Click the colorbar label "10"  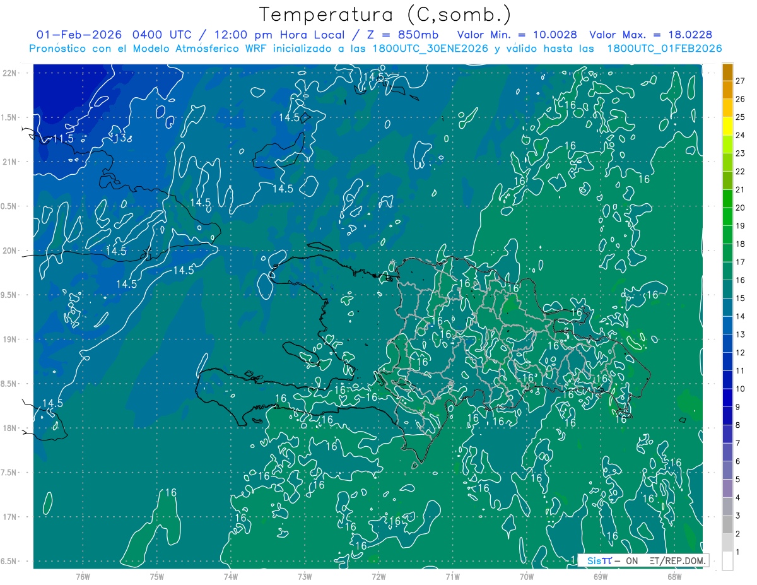(740, 389)
